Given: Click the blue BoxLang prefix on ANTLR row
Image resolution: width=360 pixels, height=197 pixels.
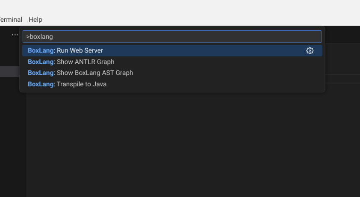Looking at the screenshot, I should (41, 62).
